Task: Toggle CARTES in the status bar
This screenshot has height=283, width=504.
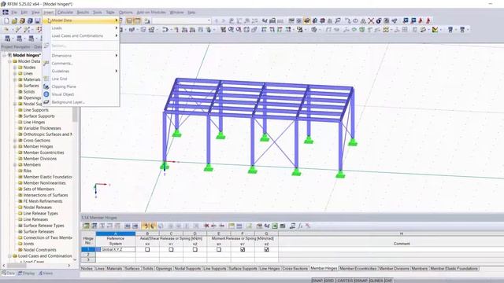Action: click(345, 281)
